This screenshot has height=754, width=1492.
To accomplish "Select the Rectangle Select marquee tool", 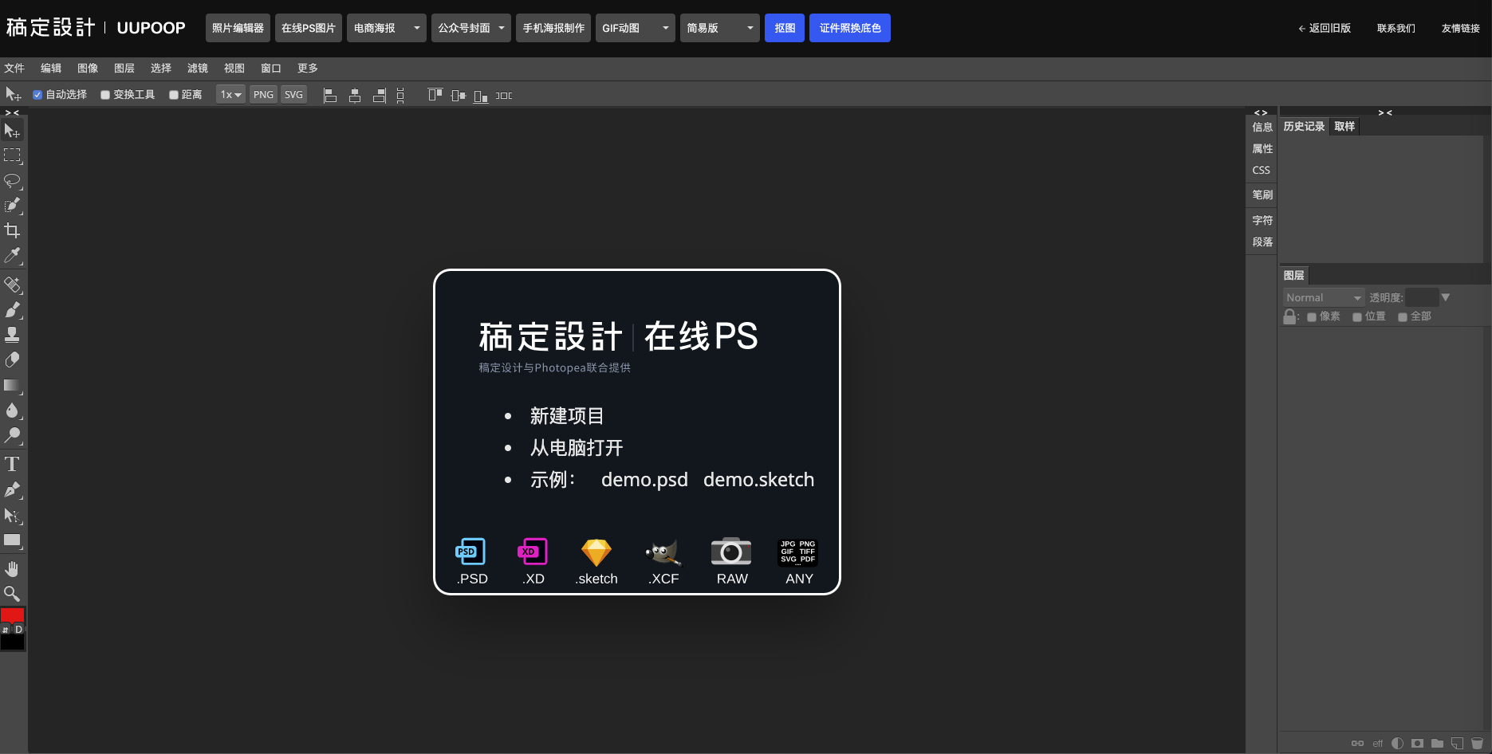I will (12, 155).
